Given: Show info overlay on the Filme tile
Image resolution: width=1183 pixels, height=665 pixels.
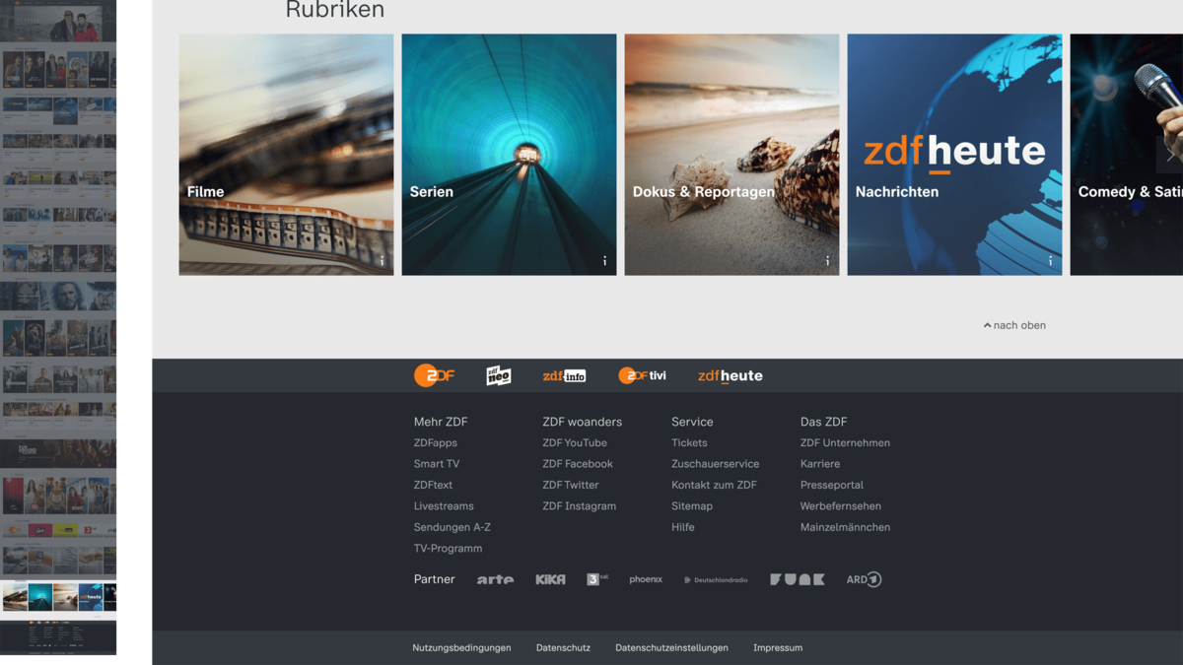Looking at the screenshot, I should tap(383, 262).
